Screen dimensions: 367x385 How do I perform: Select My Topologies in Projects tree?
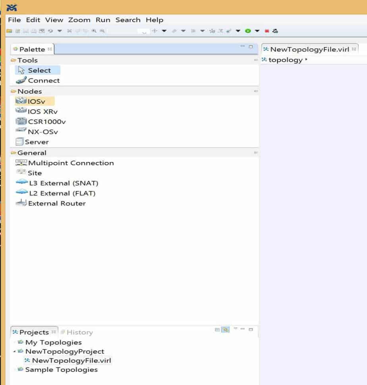coord(50,342)
